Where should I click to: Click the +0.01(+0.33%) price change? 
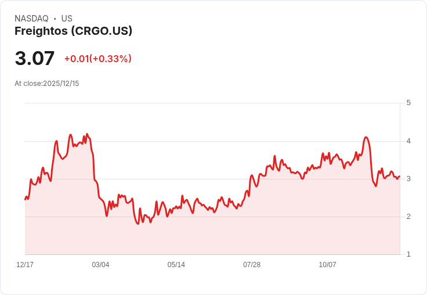click(97, 59)
